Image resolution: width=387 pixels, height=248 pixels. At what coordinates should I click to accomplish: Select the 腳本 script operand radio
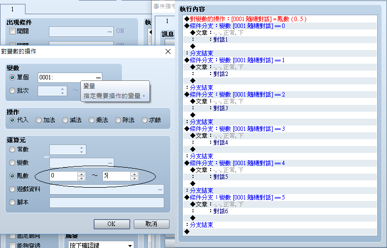pos(12,202)
